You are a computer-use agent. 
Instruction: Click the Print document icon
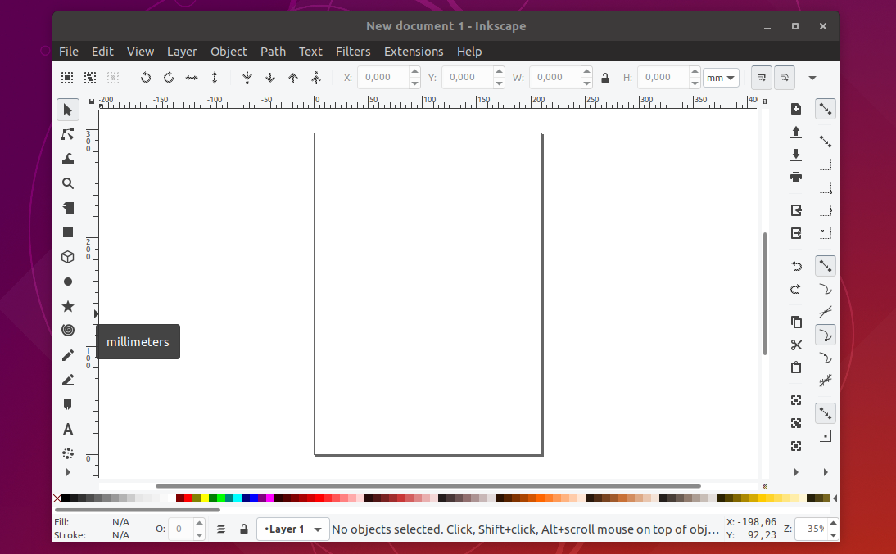click(796, 177)
